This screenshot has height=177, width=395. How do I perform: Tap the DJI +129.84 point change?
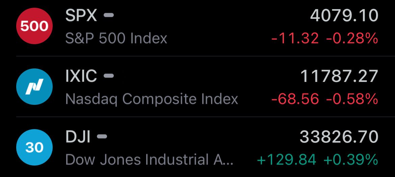pyautogui.click(x=287, y=160)
